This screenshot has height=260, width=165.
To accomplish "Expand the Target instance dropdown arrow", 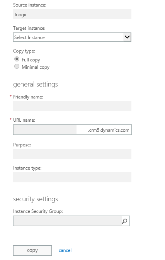I will pyautogui.click(x=128, y=37).
